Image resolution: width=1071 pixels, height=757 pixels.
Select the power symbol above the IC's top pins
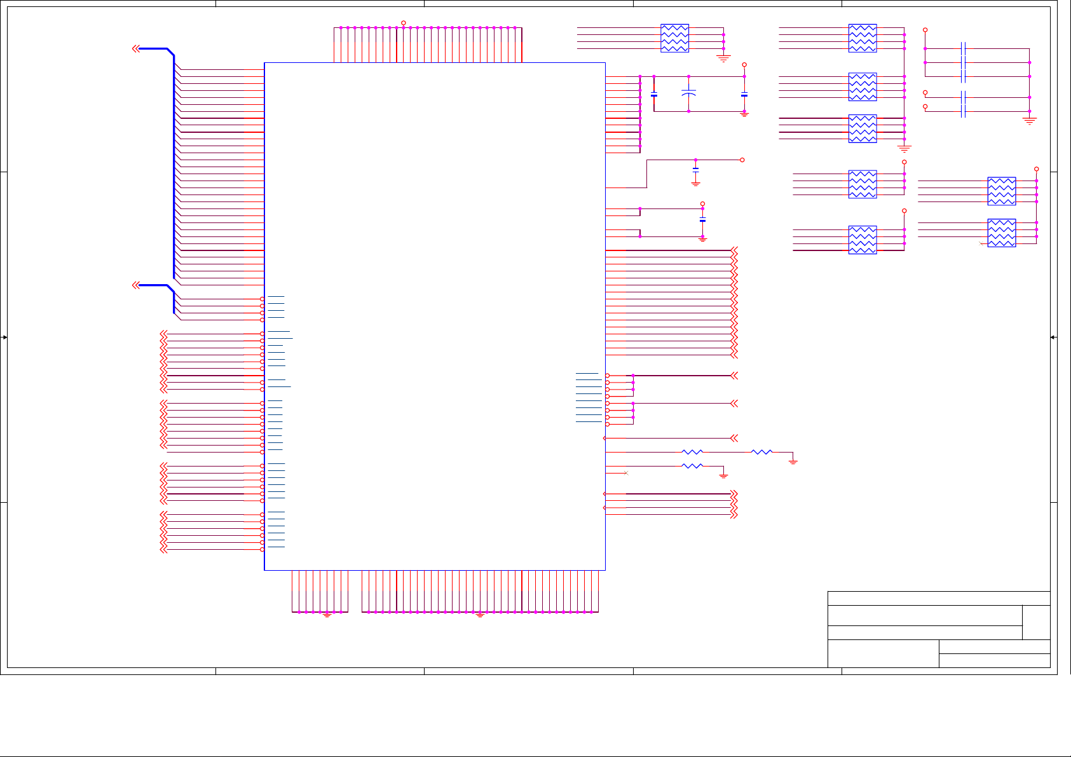(x=404, y=23)
